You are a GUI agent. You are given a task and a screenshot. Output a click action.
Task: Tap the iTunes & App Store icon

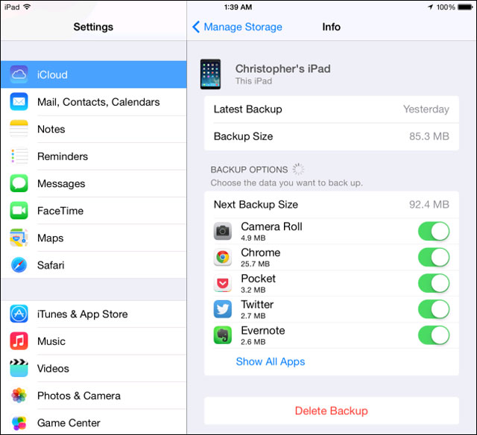click(x=19, y=314)
